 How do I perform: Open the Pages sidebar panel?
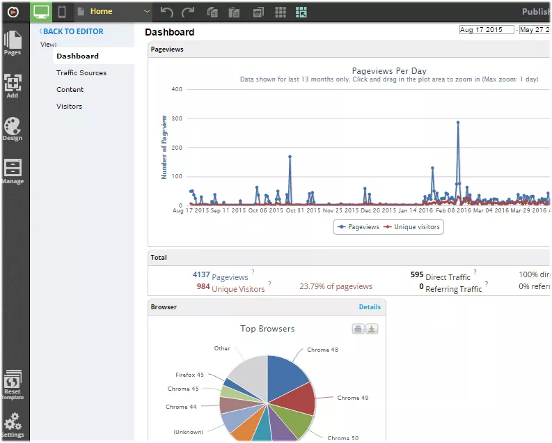13,43
